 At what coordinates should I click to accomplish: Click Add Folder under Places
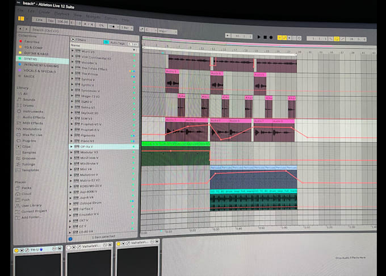click(31, 217)
